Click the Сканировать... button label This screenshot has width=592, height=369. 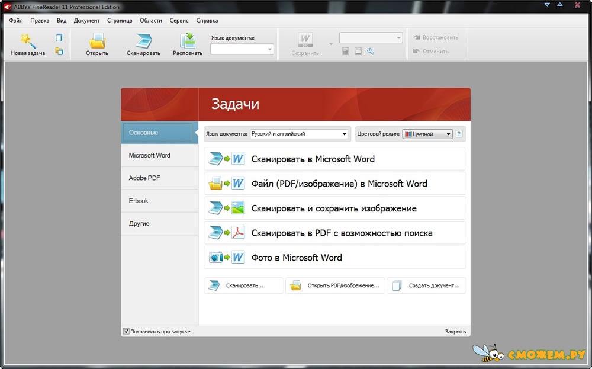tap(244, 285)
